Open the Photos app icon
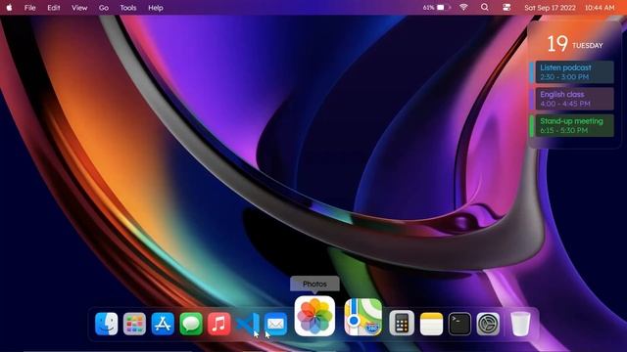Viewport: 627px width, 352px height. 314,316
